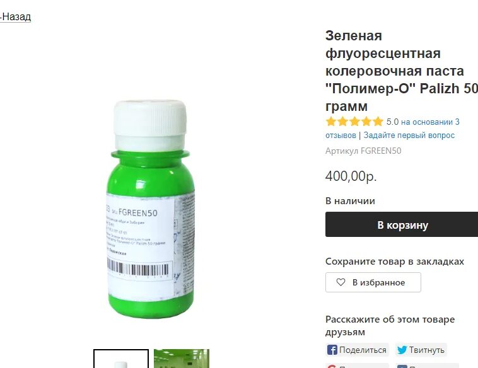Share on Facebook with Поделиться icon

332,350
